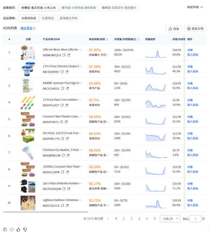Screen dimensions: 209x232
Task: Click the info icon next to 细化筛选
Action: pyautogui.click(x=34, y=28)
